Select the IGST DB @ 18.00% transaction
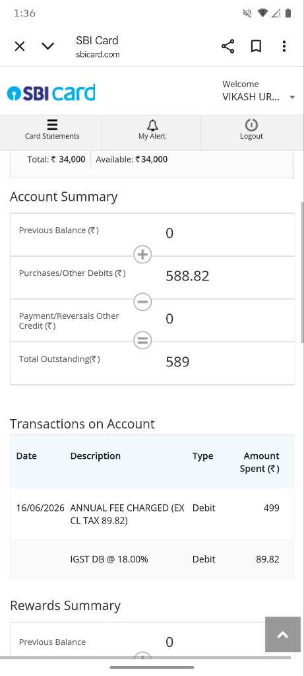304x676 pixels. point(152,559)
